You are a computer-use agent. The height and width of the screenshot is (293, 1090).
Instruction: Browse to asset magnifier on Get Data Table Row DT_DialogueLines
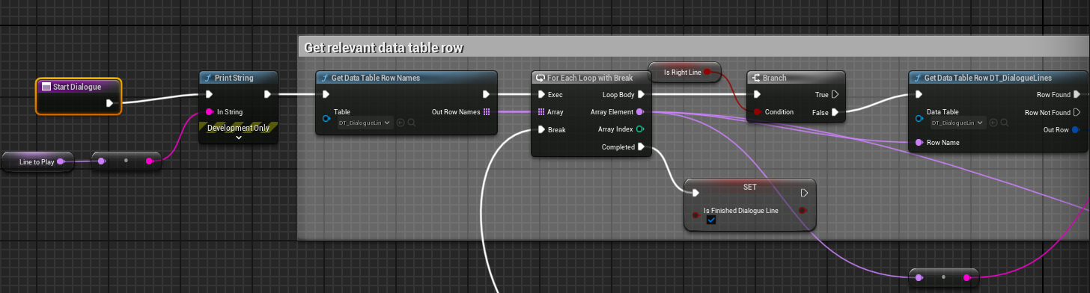(1005, 123)
